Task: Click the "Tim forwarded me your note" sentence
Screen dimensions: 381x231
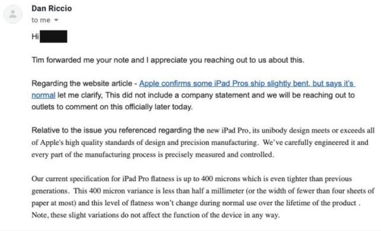Action: point(168,60)
